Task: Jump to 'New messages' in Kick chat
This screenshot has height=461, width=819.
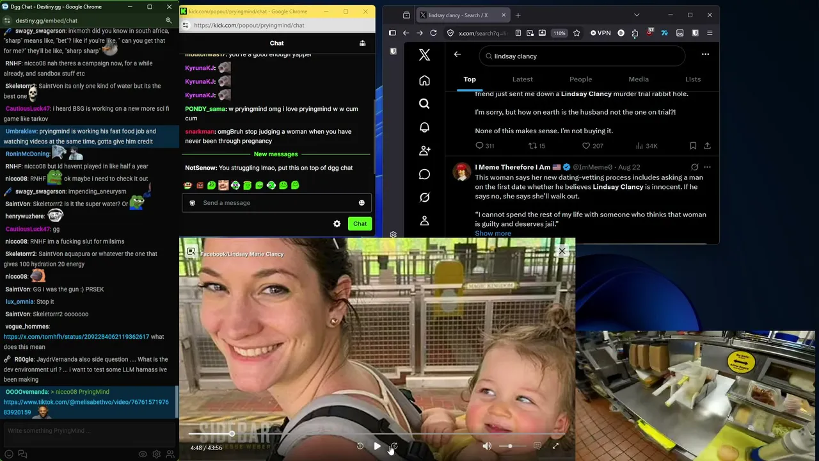Action: pos(276,154)
